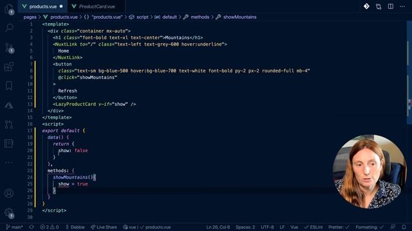This screenshot has width=412, height=231.
Task: Click the compare changes icon in editor toolbar
Action: click(379, 6)
